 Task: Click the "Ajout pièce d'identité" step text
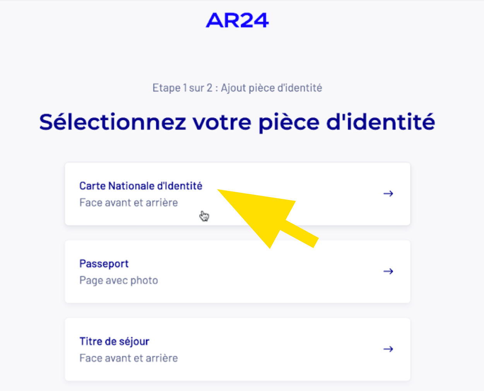click(x=271, y=88)
